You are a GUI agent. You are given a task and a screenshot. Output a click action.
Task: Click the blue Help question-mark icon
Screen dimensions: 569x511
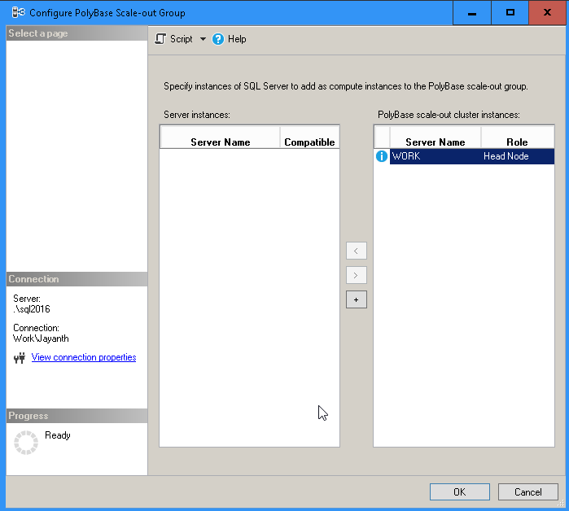218,39
